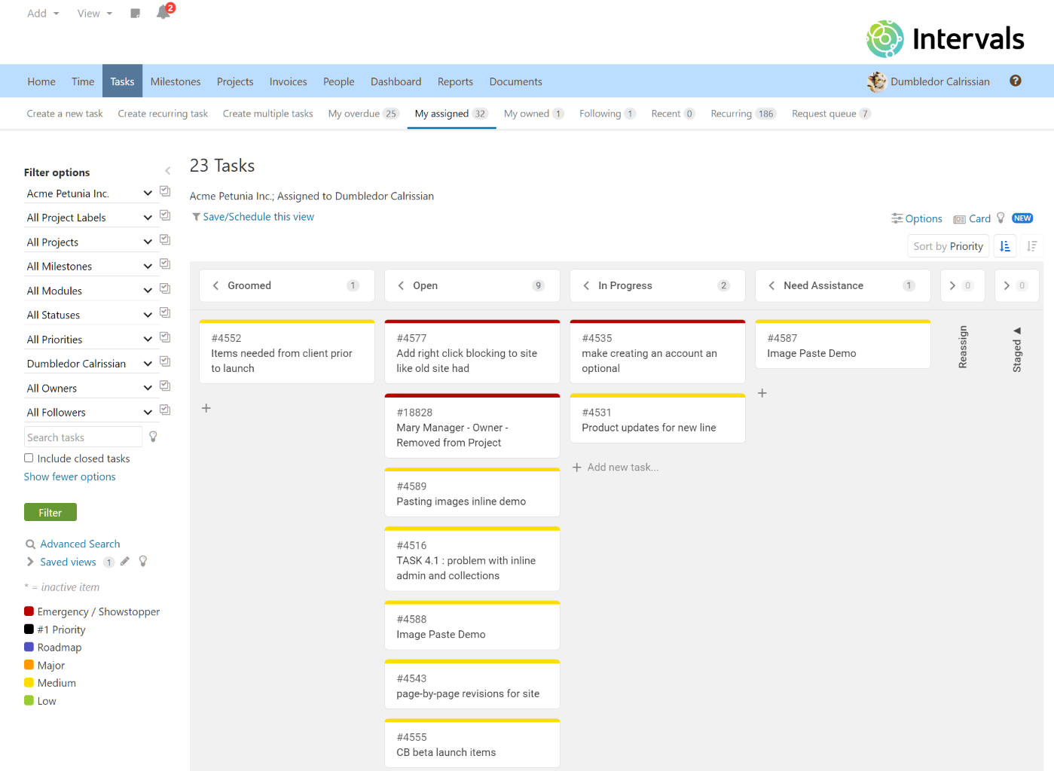Switch to the Milestones tab
Viewport: 1054px width, 771px height.
[176, 81]
